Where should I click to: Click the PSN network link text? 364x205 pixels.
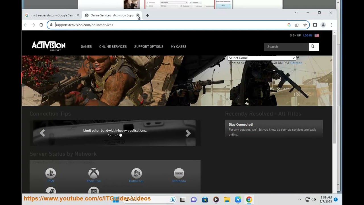tap(51, 181)
